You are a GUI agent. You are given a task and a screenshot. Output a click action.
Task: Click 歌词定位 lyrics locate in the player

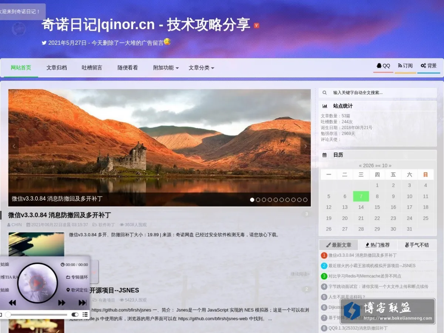pyautogui.click(x=77, y=290)
